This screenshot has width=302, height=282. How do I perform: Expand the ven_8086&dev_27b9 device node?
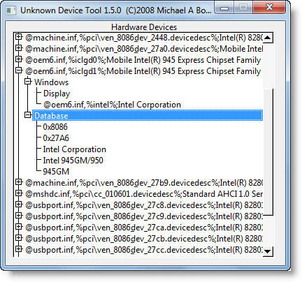click(x=18, y=182)
